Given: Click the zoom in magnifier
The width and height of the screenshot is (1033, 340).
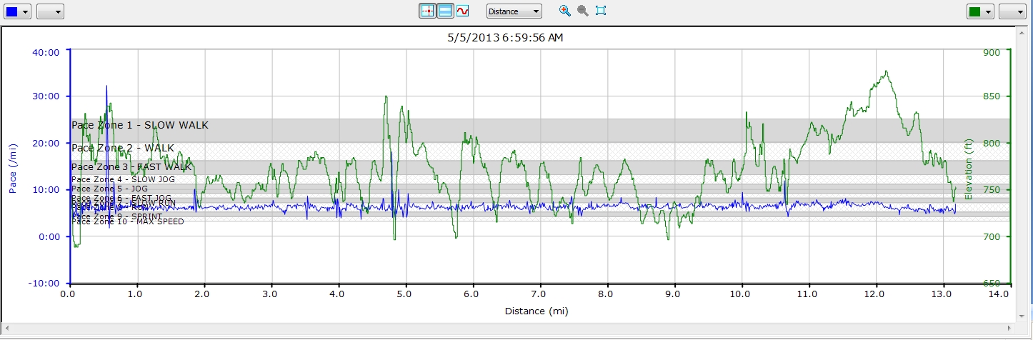Looking at the screenshot, I should (x=564, y=11).
